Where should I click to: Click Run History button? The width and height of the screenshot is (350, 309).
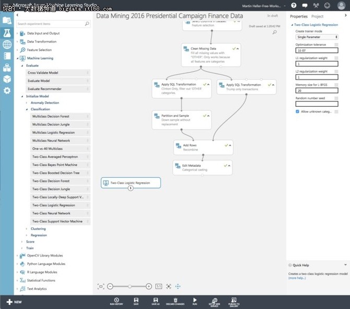tap(116, 301)
